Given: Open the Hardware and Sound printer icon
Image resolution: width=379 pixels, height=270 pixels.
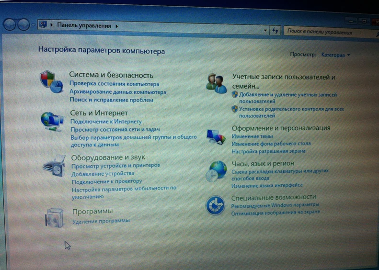Looking at the screenshot, I should pos(55,166).
